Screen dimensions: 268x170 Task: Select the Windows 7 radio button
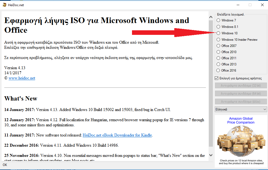click(218, 20)
